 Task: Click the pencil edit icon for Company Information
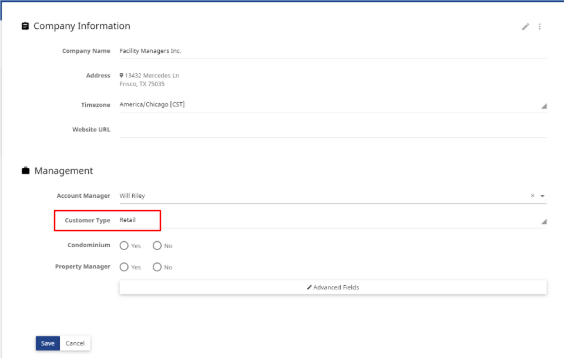pyautogui.click(x=526, y=26)
